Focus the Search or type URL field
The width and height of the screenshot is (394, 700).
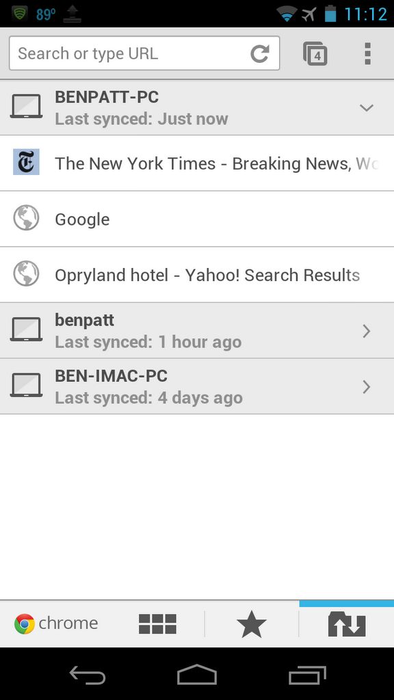pyautogui.click(x=144, y=53)
